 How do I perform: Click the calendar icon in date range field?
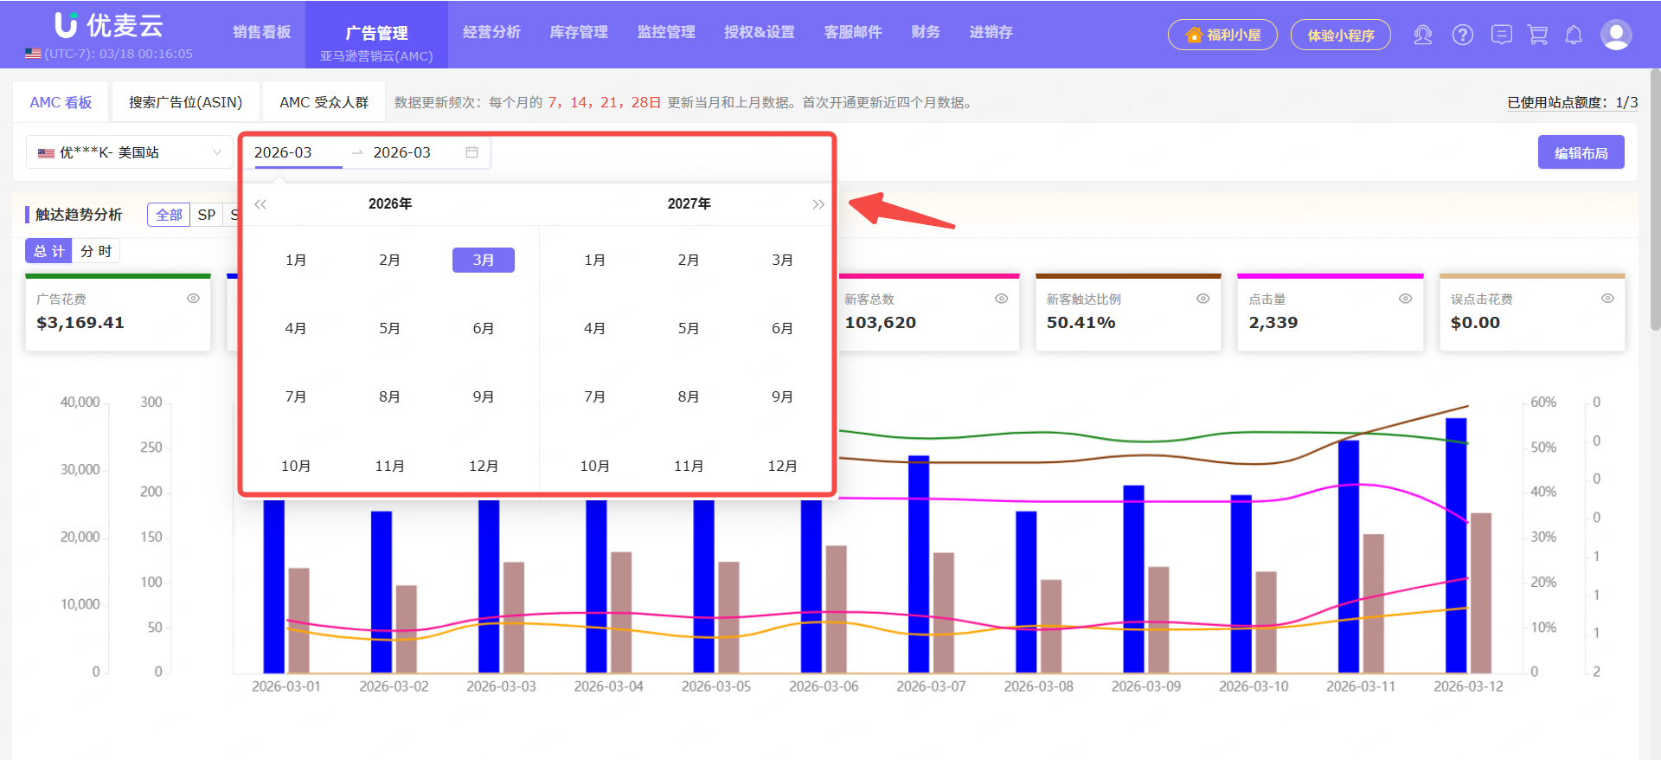[x=471, y=152]
